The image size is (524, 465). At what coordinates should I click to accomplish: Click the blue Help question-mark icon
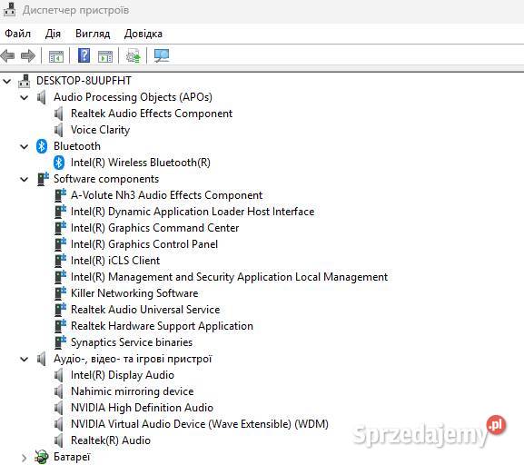click(x=84, y=55)
